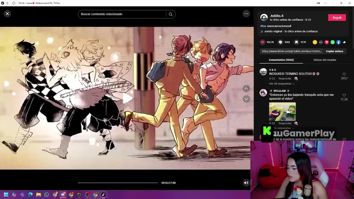Click 3957 likes count on V & S comment
Screen dimensions: 354x199
pos(344,78)
